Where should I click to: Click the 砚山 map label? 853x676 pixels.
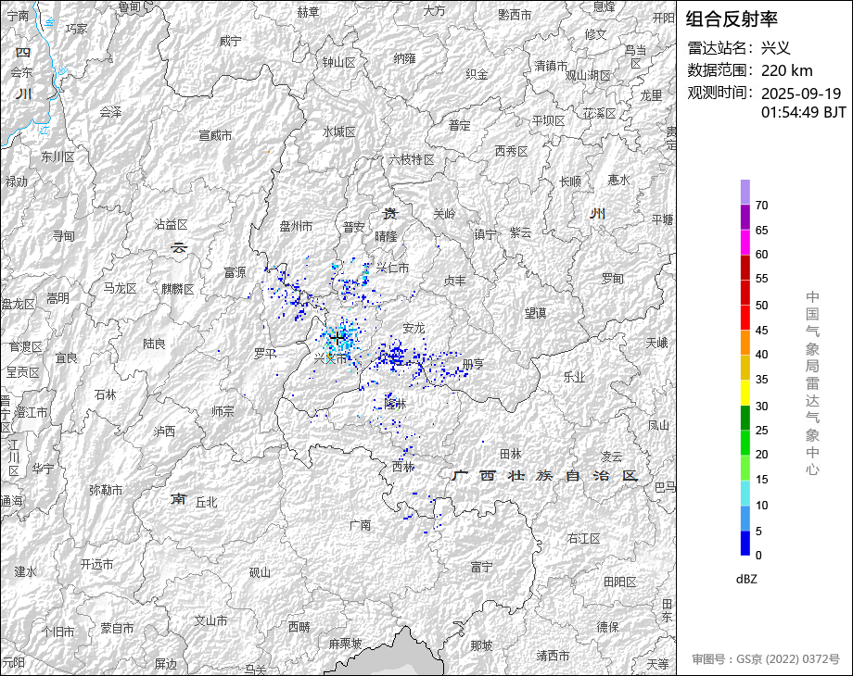point(260,571)
